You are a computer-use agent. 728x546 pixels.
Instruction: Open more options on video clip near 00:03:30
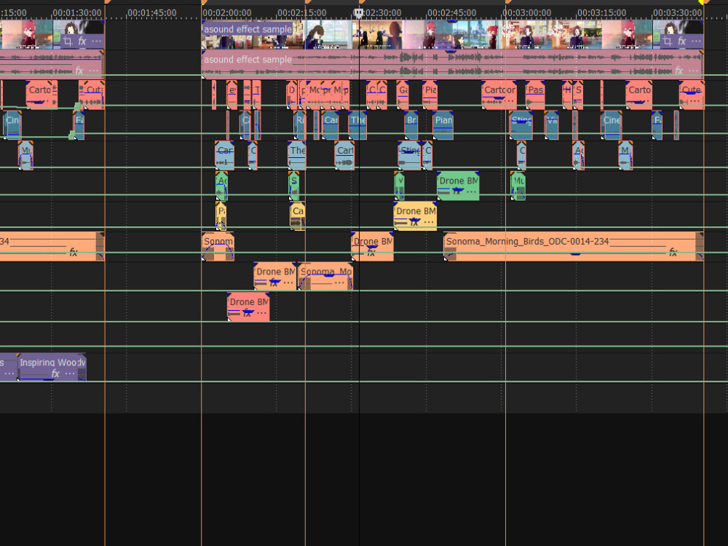[x=695, y=41]
